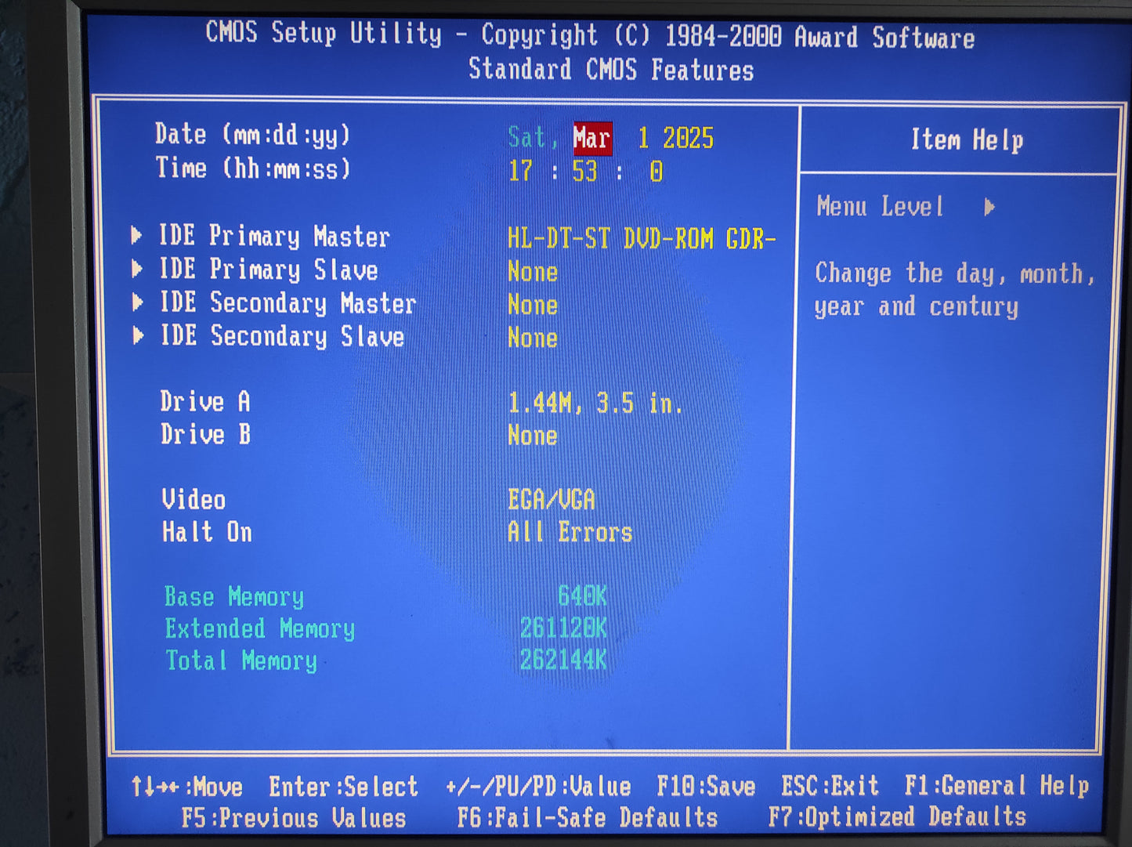Open the Drive A 1.44M, 3.5 in. setting
The width and height of the screenshot is (1132, 847).
click(x=595, y=404)
